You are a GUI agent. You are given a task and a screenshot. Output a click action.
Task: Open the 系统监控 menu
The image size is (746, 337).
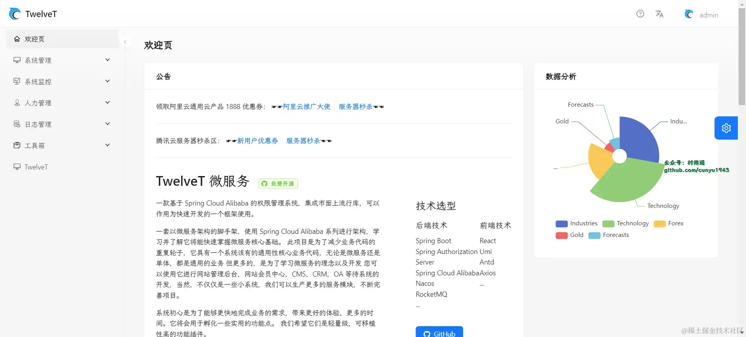[x=63, y=81]
